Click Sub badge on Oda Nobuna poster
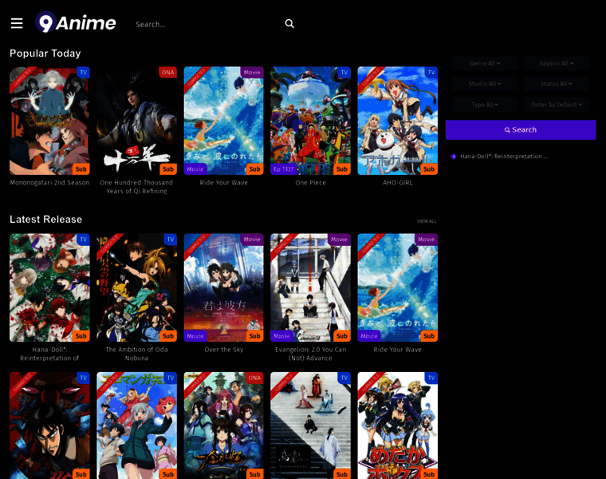 point(168,336)
